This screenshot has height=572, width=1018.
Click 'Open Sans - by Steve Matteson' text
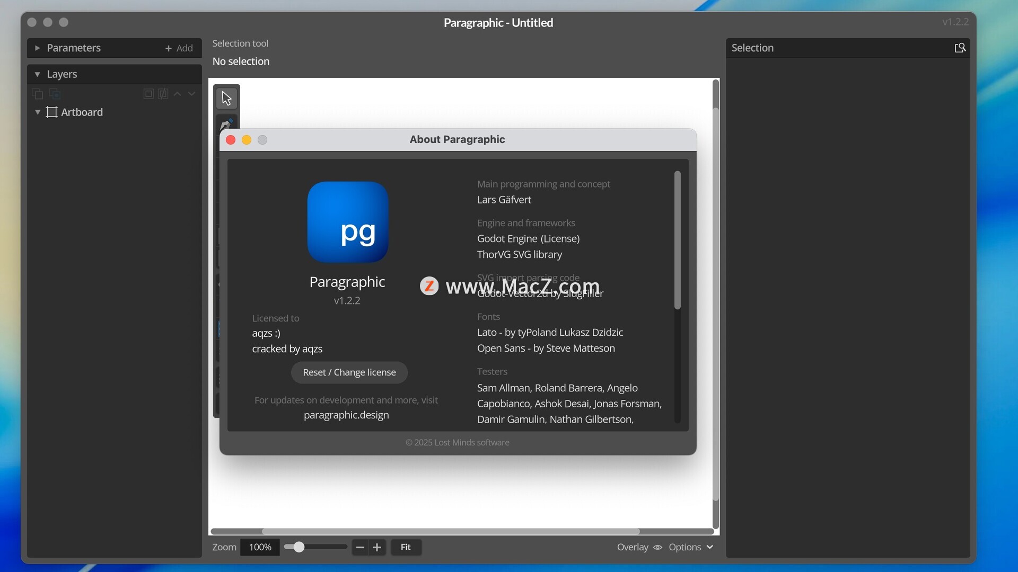546,348
